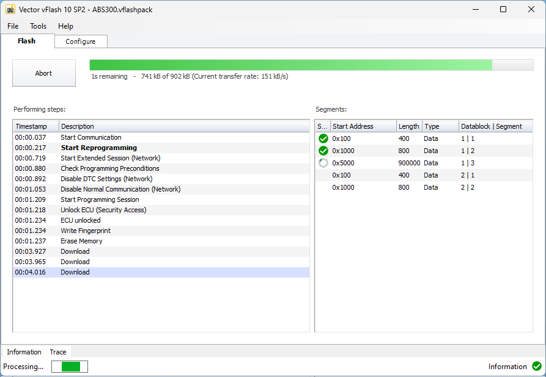The width and height of the screenshot is (546, 377).
Task: Click timestamp 00:00.037 cell
Action: 31,137
